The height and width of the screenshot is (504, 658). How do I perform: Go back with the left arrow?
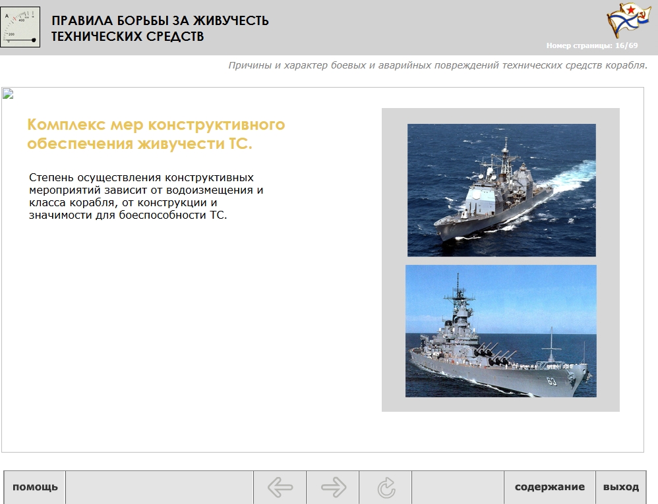(280, 488)
